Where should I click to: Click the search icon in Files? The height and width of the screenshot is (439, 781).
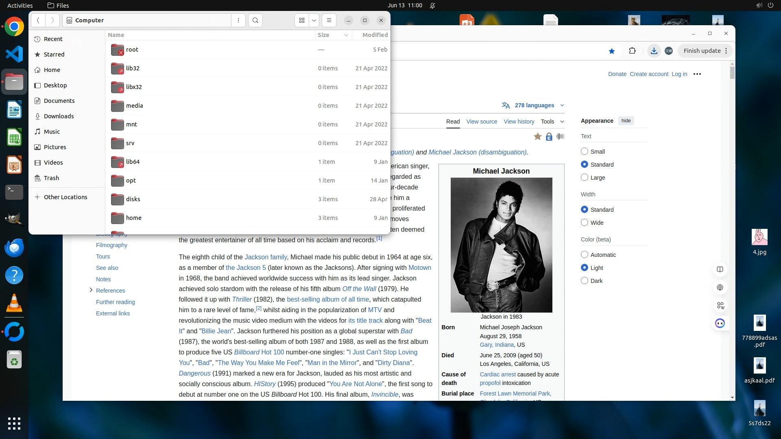pos(255,20)
